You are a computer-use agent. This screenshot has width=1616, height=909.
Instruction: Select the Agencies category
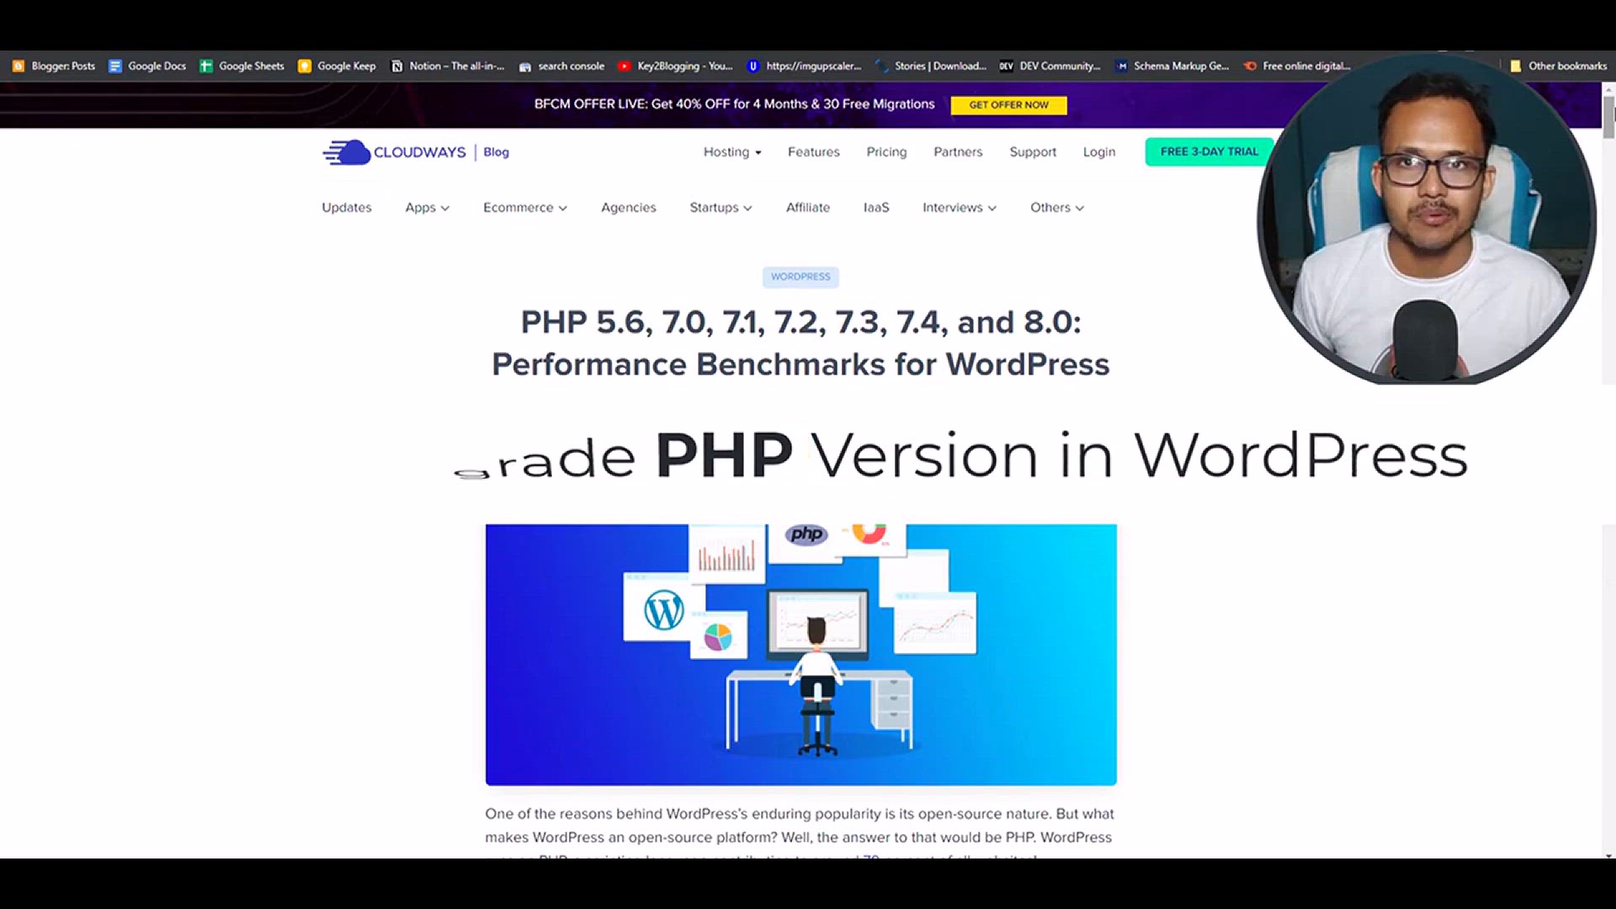(x=628, y=207)
